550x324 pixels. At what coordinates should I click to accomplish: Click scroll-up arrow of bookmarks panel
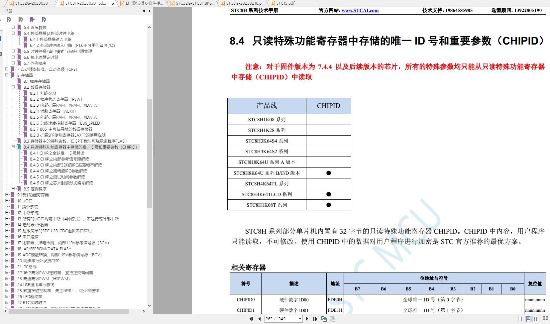coord(149,27)
